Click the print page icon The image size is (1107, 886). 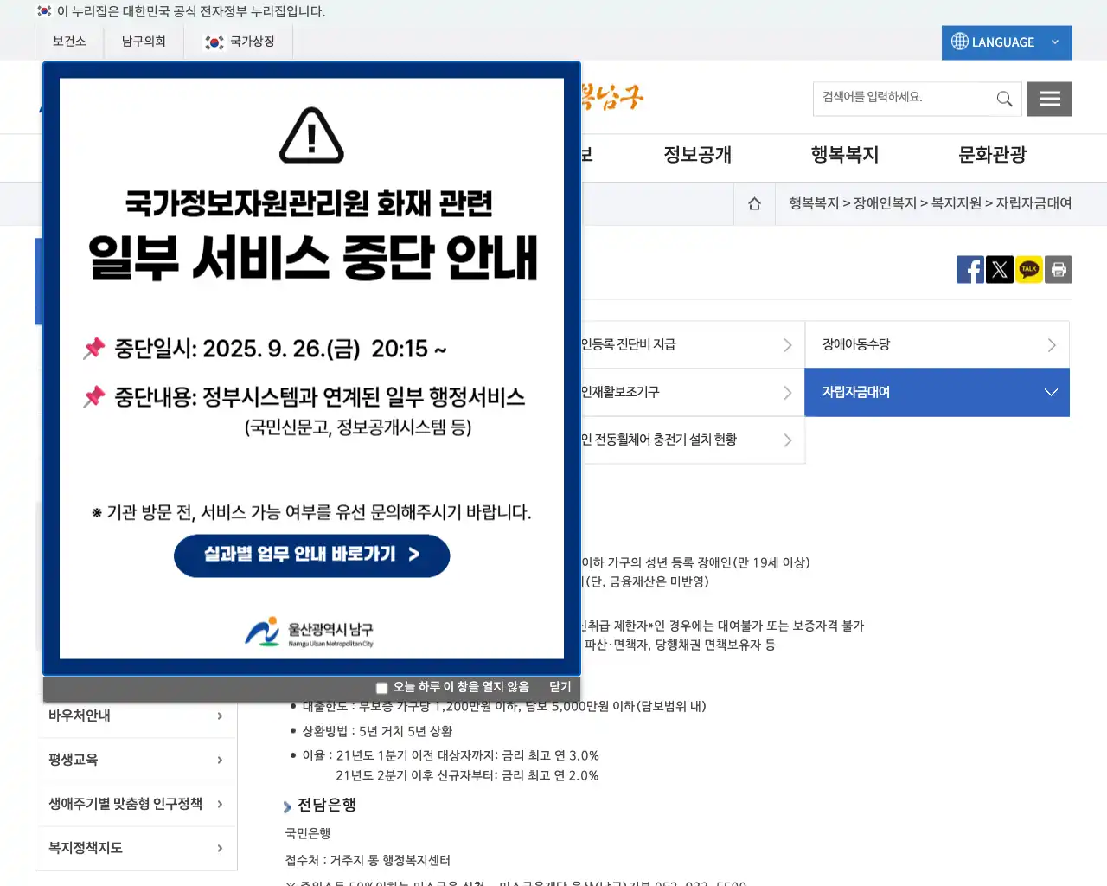1059,270
